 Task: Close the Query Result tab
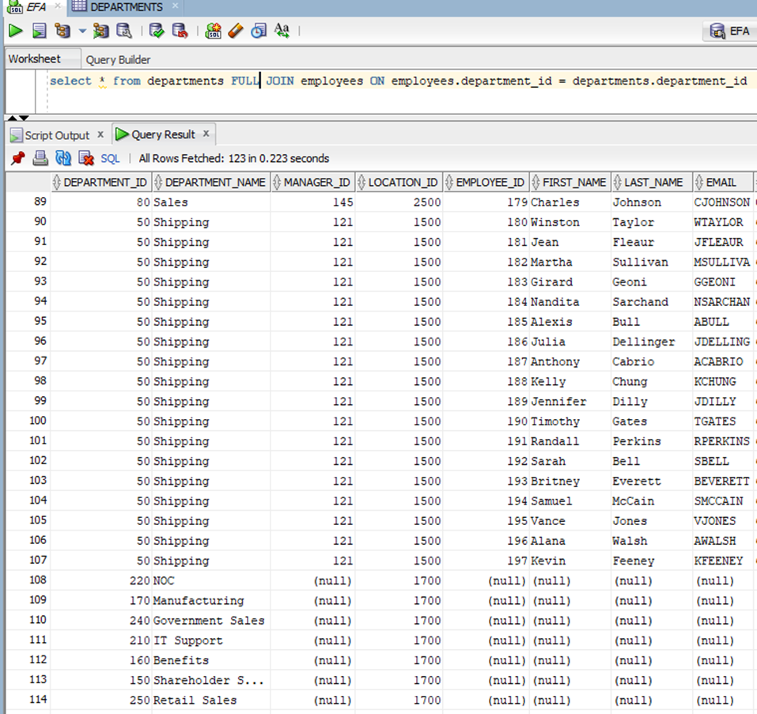(x=206, y=134)
